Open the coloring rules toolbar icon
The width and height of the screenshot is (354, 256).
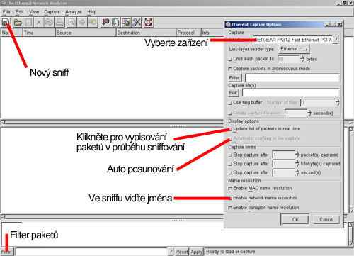tap(126, 22)
